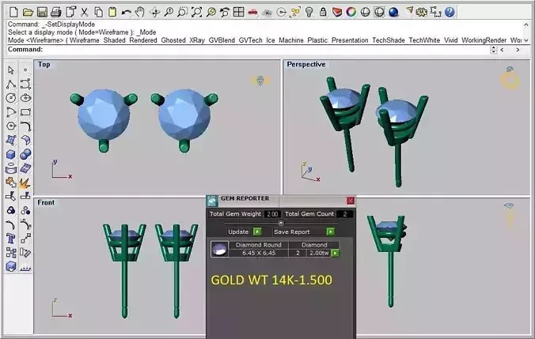The width and height of the screenshot is (535, 339).
Task: Select the Polyline tool
Action: 11,84
